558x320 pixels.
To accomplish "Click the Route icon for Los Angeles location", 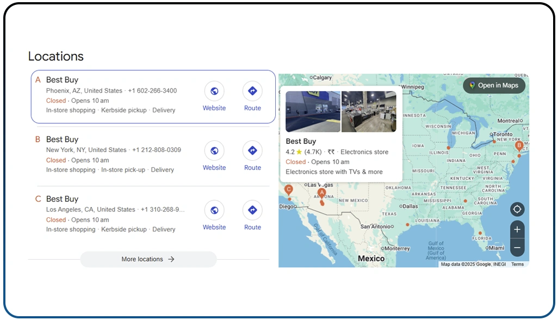I will click(x=252, y=210).
